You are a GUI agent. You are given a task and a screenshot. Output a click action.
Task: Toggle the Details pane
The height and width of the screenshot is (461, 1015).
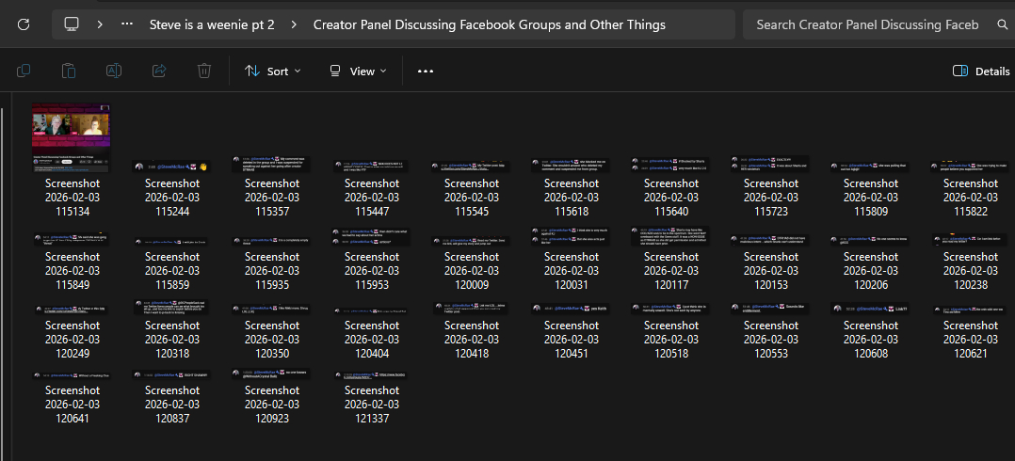(981, 71)
